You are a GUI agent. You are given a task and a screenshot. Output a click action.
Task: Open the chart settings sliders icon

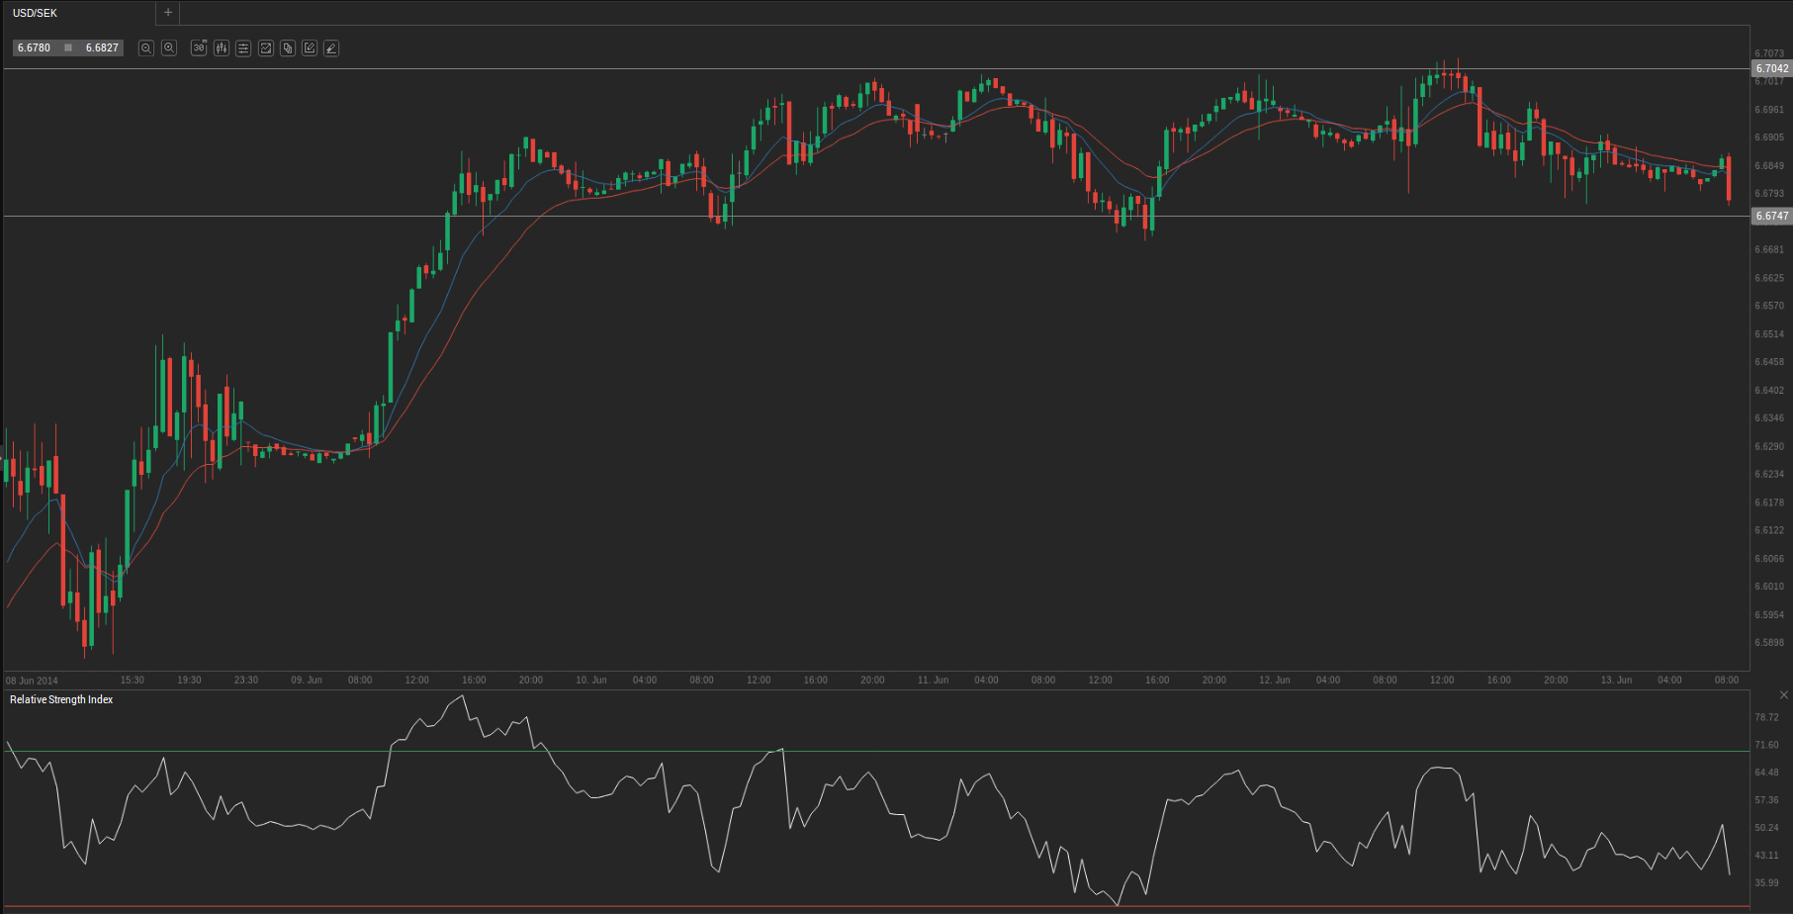pos(243,48)
